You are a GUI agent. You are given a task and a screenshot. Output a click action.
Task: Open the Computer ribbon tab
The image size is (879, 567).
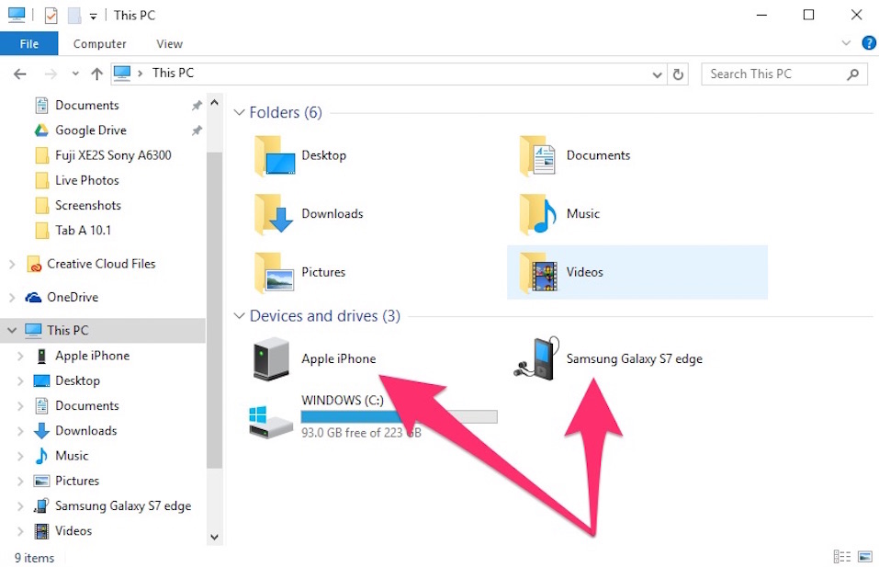click(x=100, y=44)
